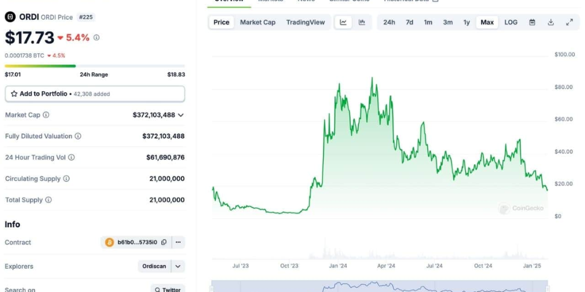Select the 1y time range
This screenshot has height=292, width=585.
point(466,22)
